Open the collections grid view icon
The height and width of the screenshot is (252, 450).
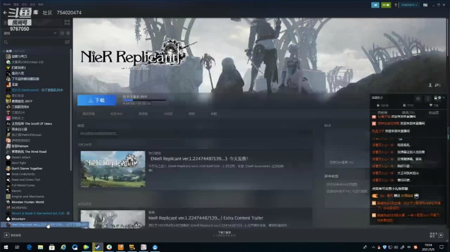(67, 22)
